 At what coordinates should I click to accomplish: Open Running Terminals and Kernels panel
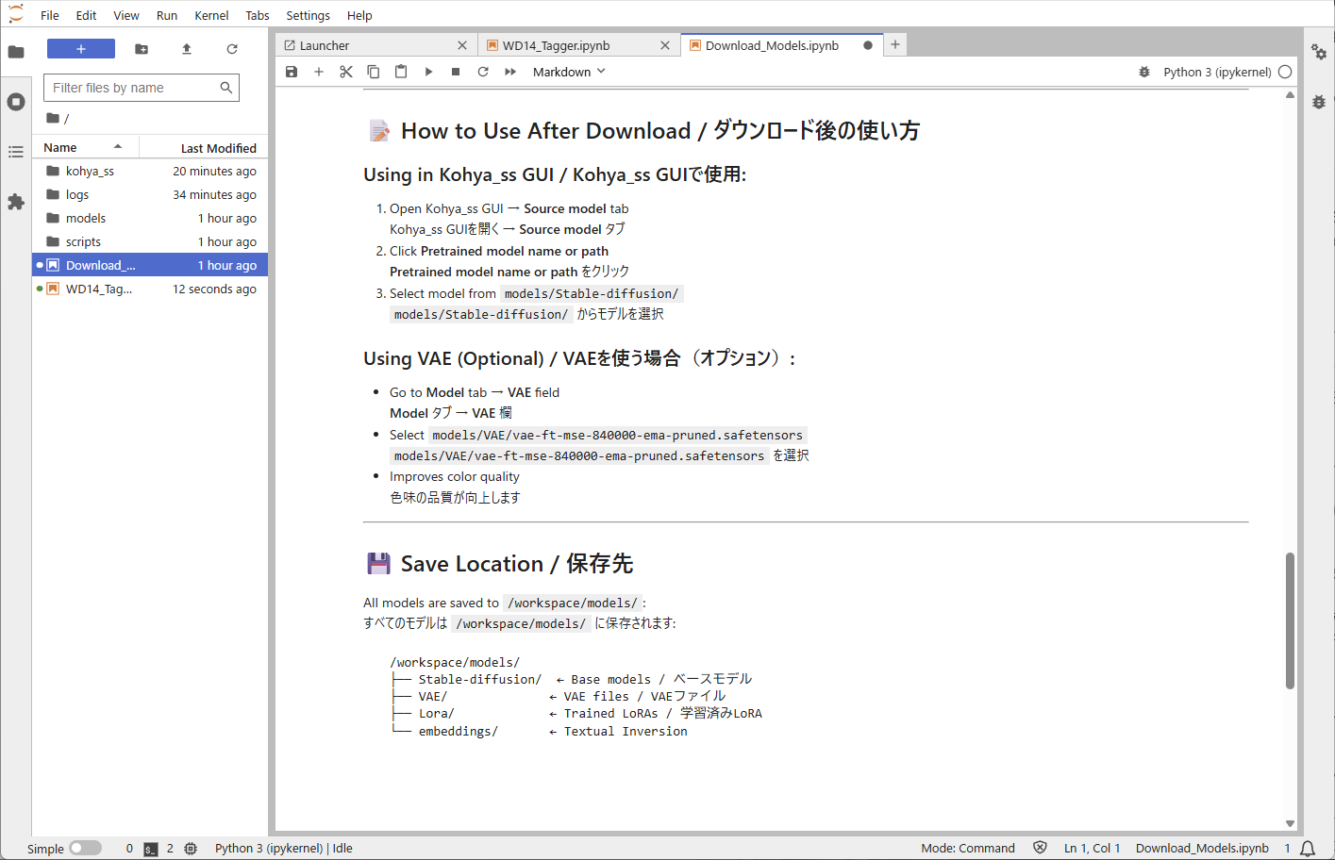16,102
